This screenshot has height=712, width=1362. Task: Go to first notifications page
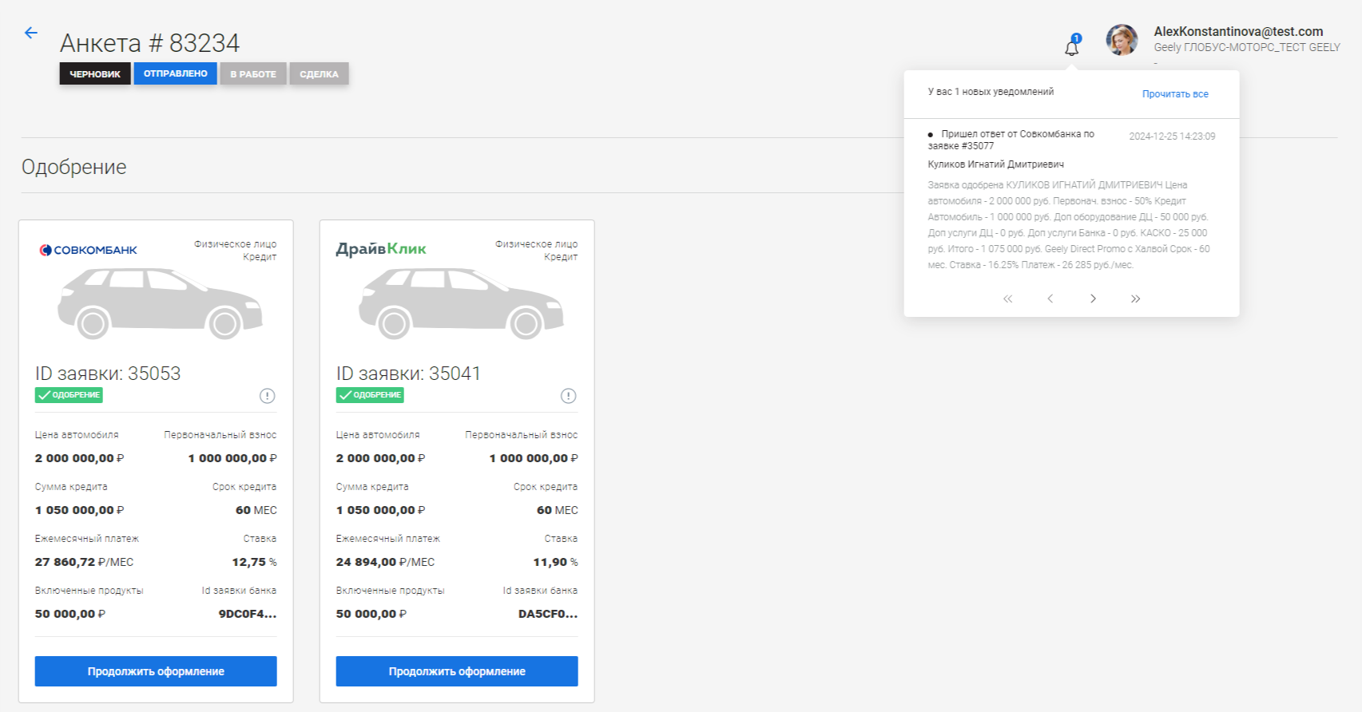coord(1008,299)
